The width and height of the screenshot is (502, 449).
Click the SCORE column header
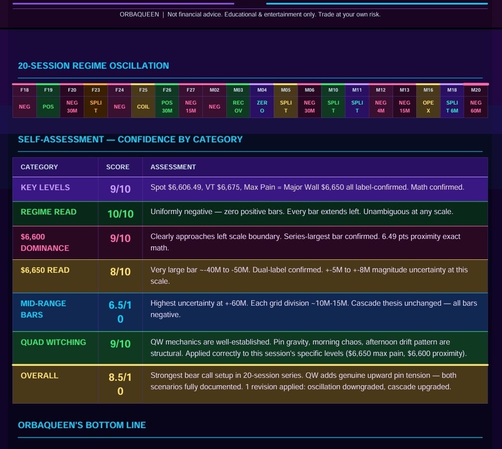(118, 167)
